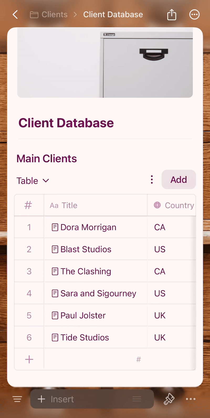Open the circled more options menu
210x418 pixels.
[x=194, y=14]
